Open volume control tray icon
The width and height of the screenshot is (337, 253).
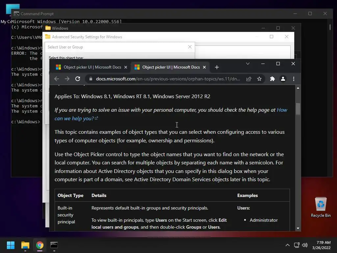tap(305, 245)
